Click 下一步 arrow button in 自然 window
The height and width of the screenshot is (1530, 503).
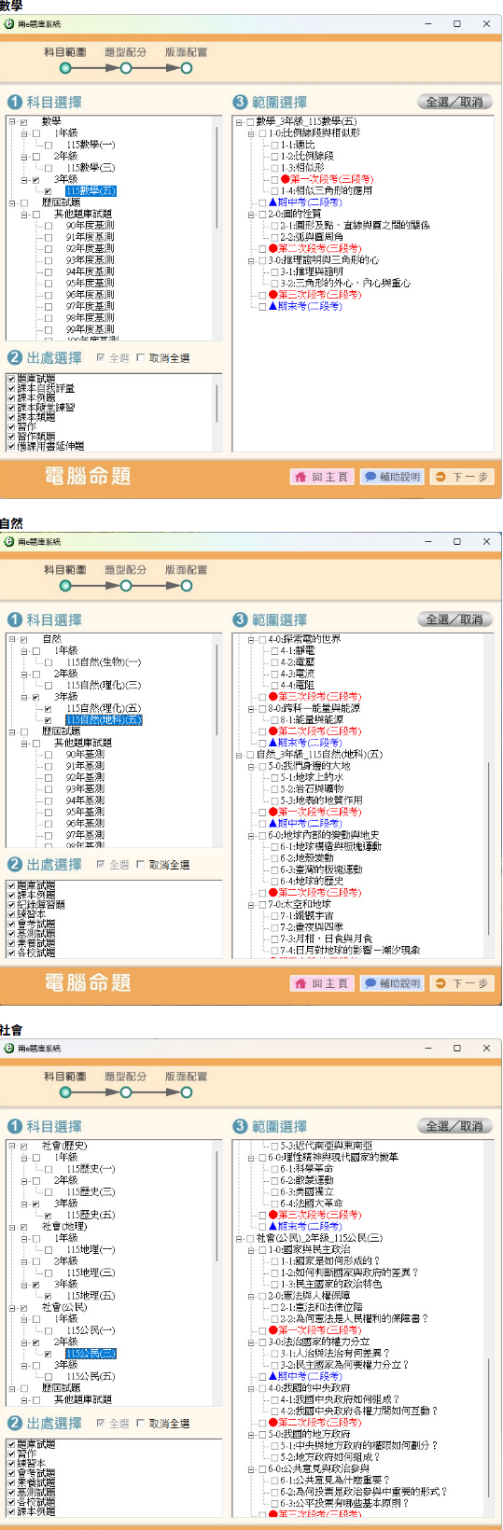(462, 983)
